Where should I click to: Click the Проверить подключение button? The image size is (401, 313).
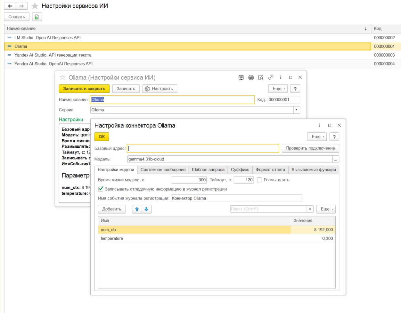click(x=310, y=148)
